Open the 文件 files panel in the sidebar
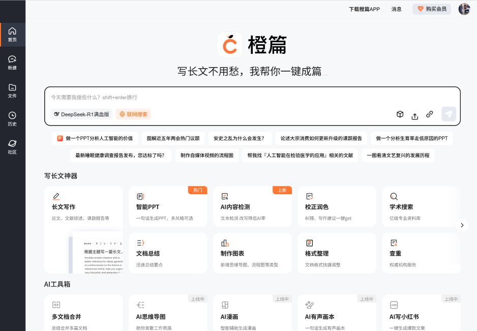 click(x=13, y=92)
